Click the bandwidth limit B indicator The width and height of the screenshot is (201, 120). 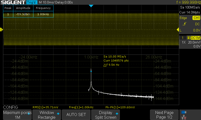188,38
